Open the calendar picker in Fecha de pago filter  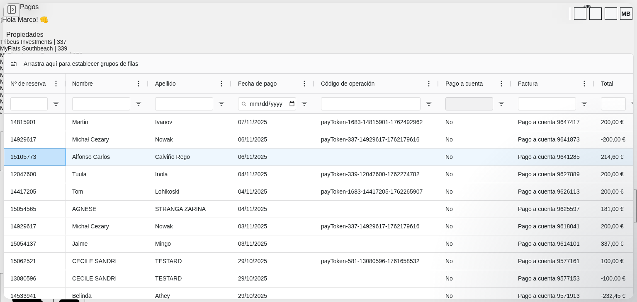[x=292, y=104]
